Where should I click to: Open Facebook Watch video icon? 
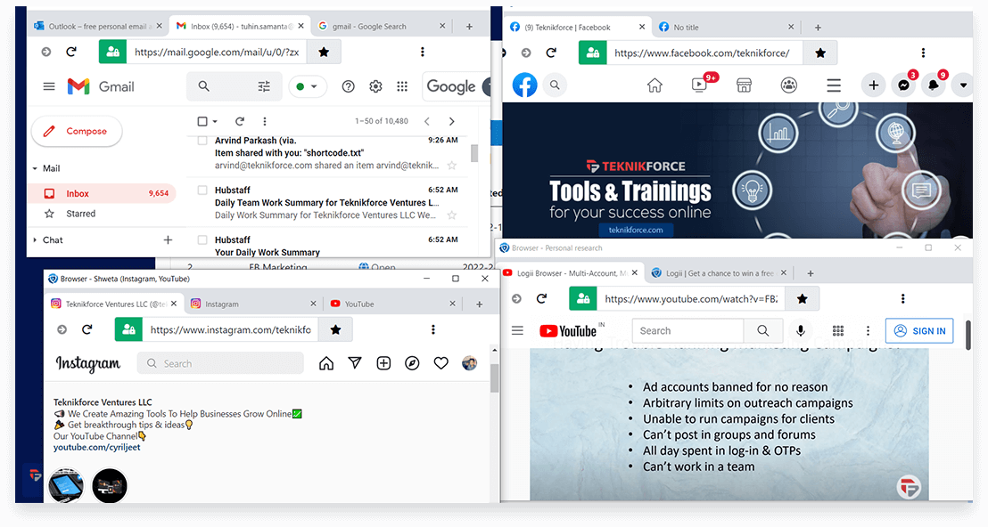[699, 85]
